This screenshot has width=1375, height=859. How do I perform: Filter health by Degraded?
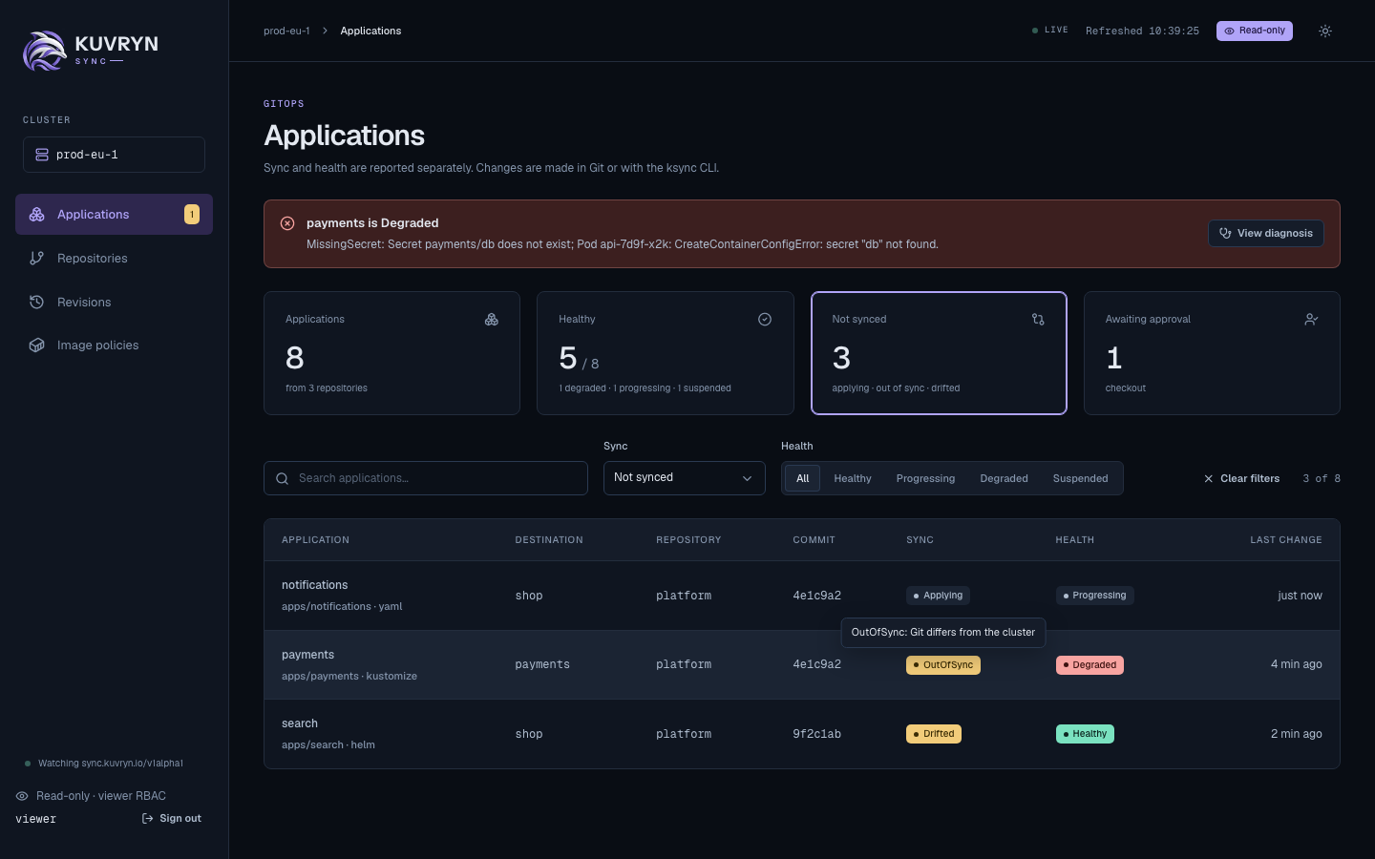click(x=1005, y=479)
